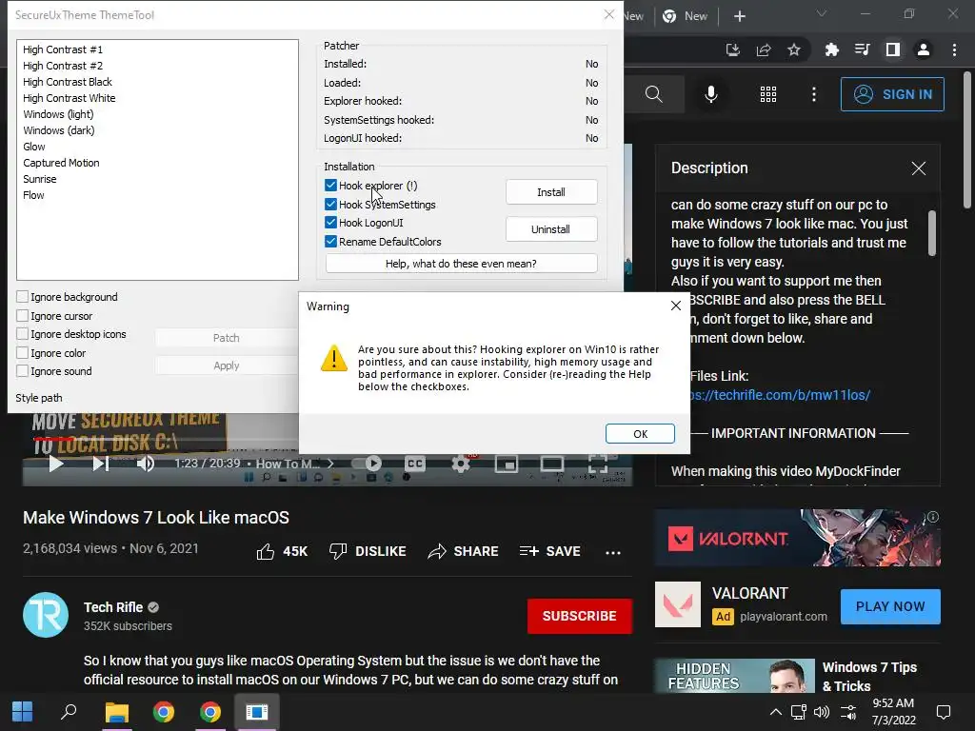Show hidden system tray icons chevron
Viewport: 975px width, 731px height.
pyautogui.click(x=775, y=712)
